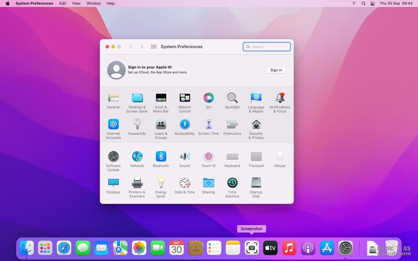418x261 pixels.
Task: Open Apple TV from the Dock
Action: [270, 248]
